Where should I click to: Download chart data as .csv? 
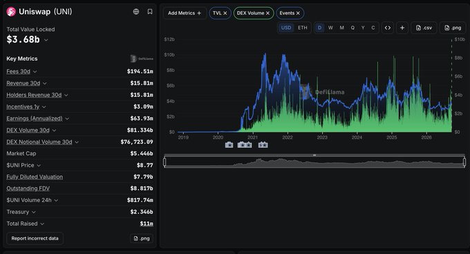(x=424, y=28)
